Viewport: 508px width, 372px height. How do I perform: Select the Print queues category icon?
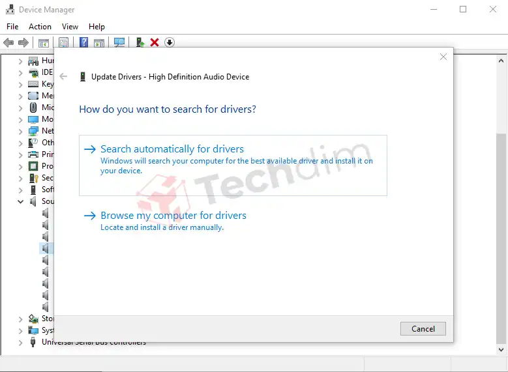click(33, 154)
